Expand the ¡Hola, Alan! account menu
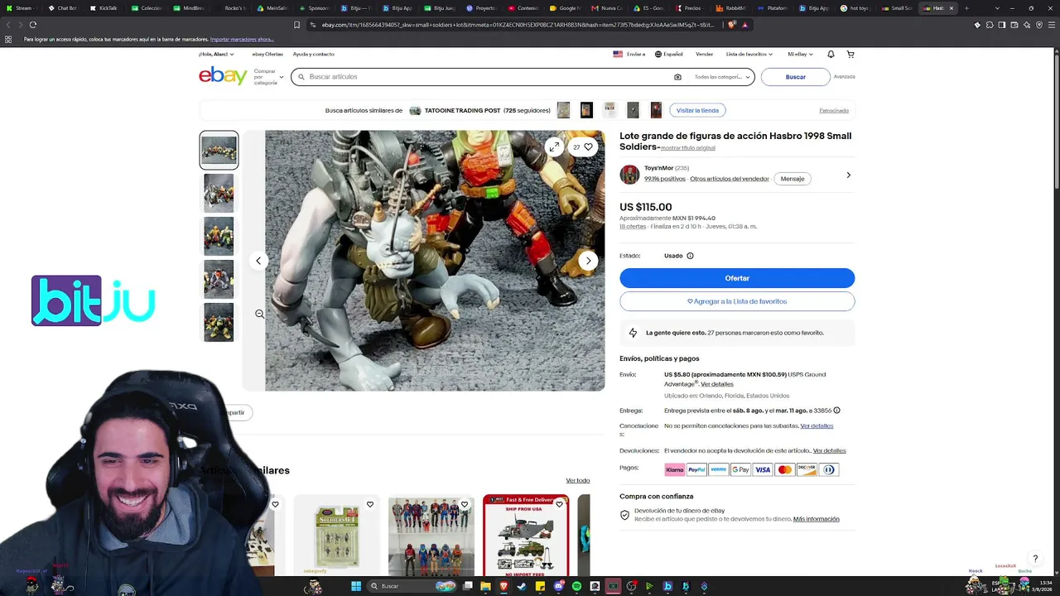 (216, 54)
